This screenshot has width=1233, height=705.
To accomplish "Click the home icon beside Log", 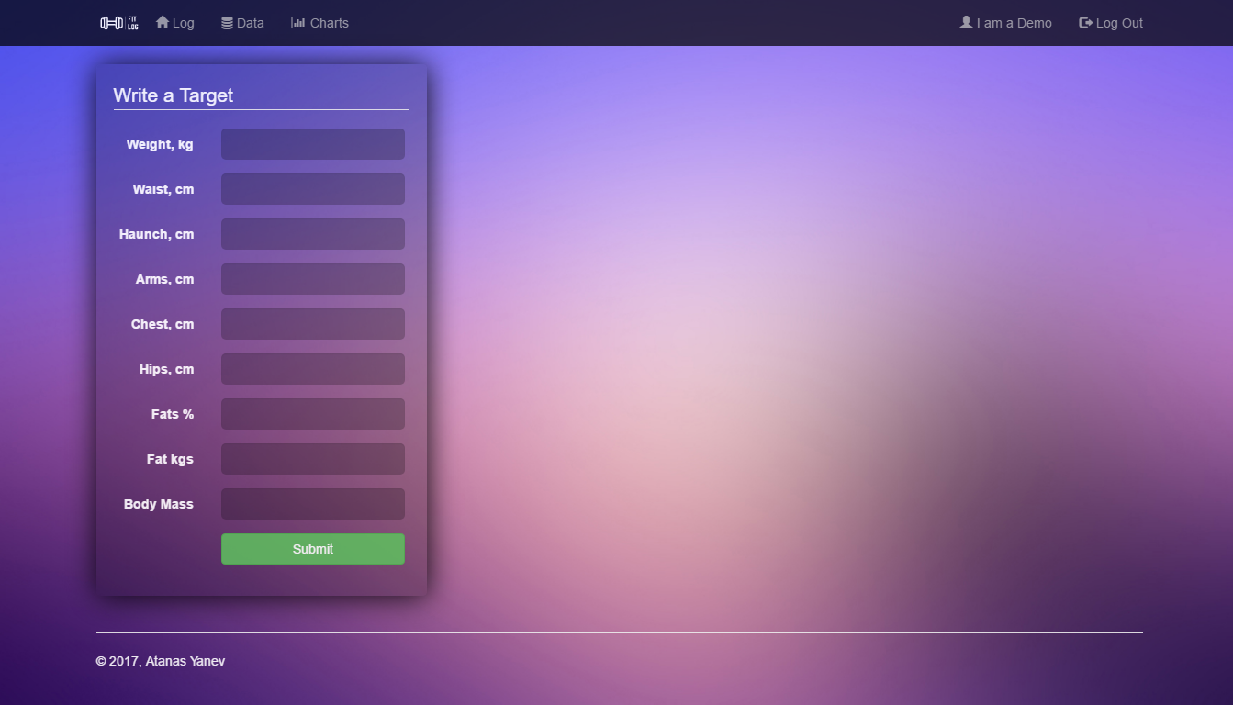I will (x=163, y=22).
